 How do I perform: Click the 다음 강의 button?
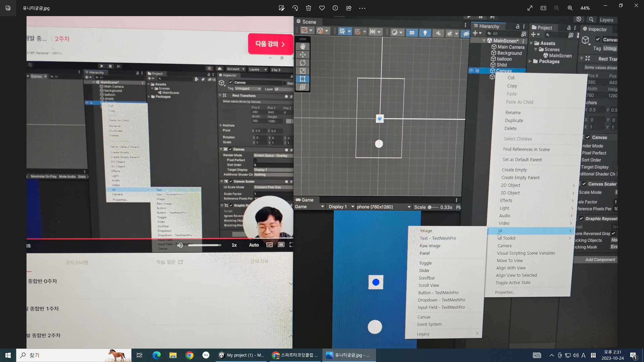coord(270,44)
